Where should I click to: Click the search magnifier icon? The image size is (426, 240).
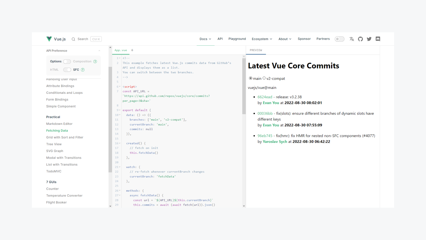point(73,39)
